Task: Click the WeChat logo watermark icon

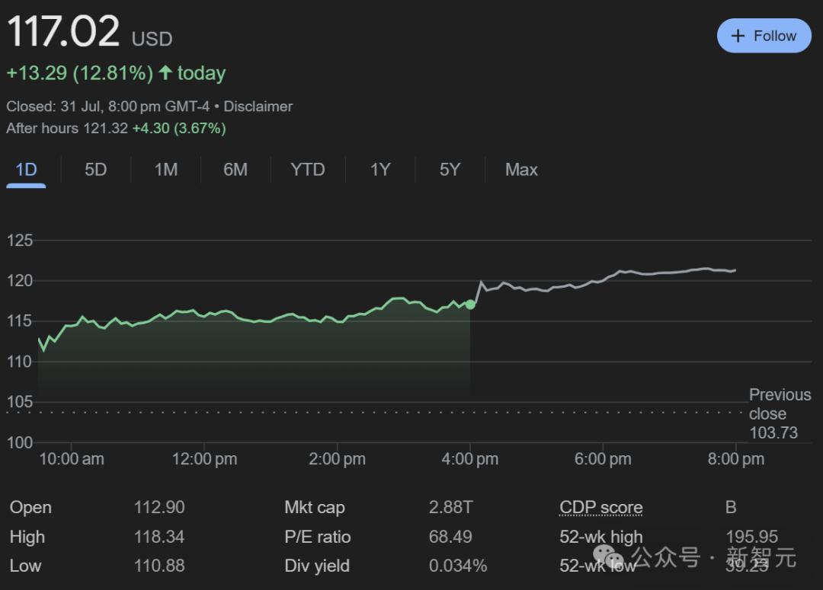Action: (x=608, y=559)
